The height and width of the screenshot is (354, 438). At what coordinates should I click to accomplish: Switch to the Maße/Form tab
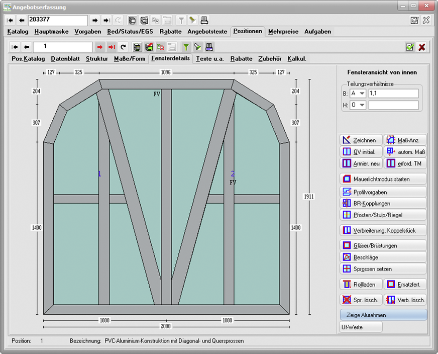coord(129,58)
